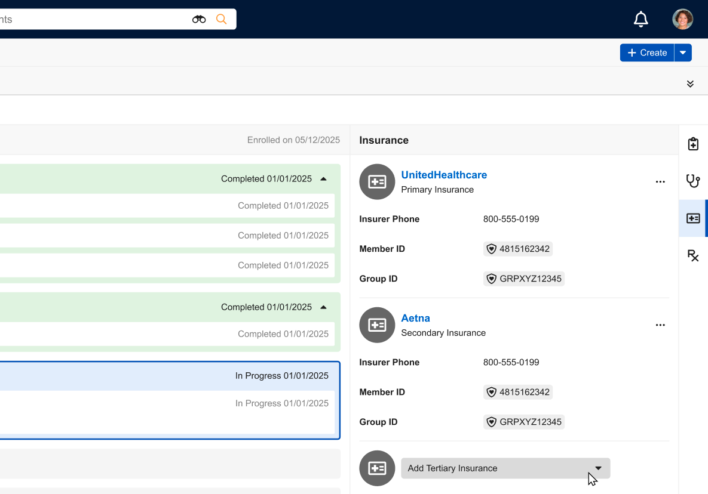Click the binoculars icon in search bar
Image resolution: width=708 pixels, height=494 pixels.
click(x=199, y=19)
